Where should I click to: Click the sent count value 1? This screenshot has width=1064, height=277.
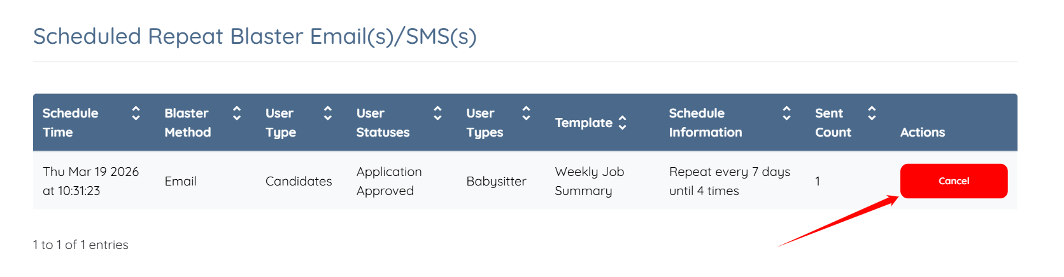[818, 182]
